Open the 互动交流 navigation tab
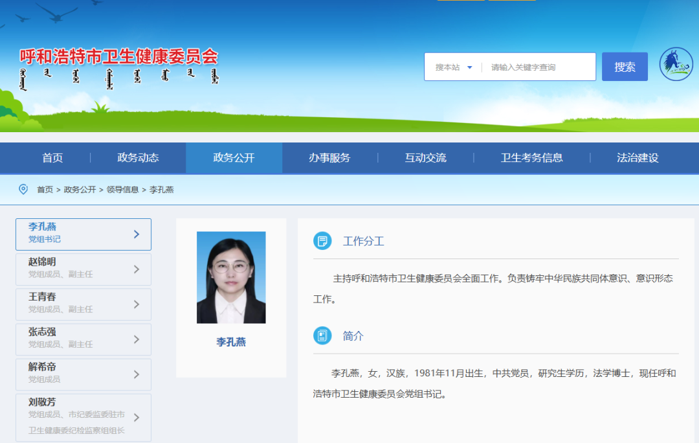The image size is (699, 443). pos(426,157)
